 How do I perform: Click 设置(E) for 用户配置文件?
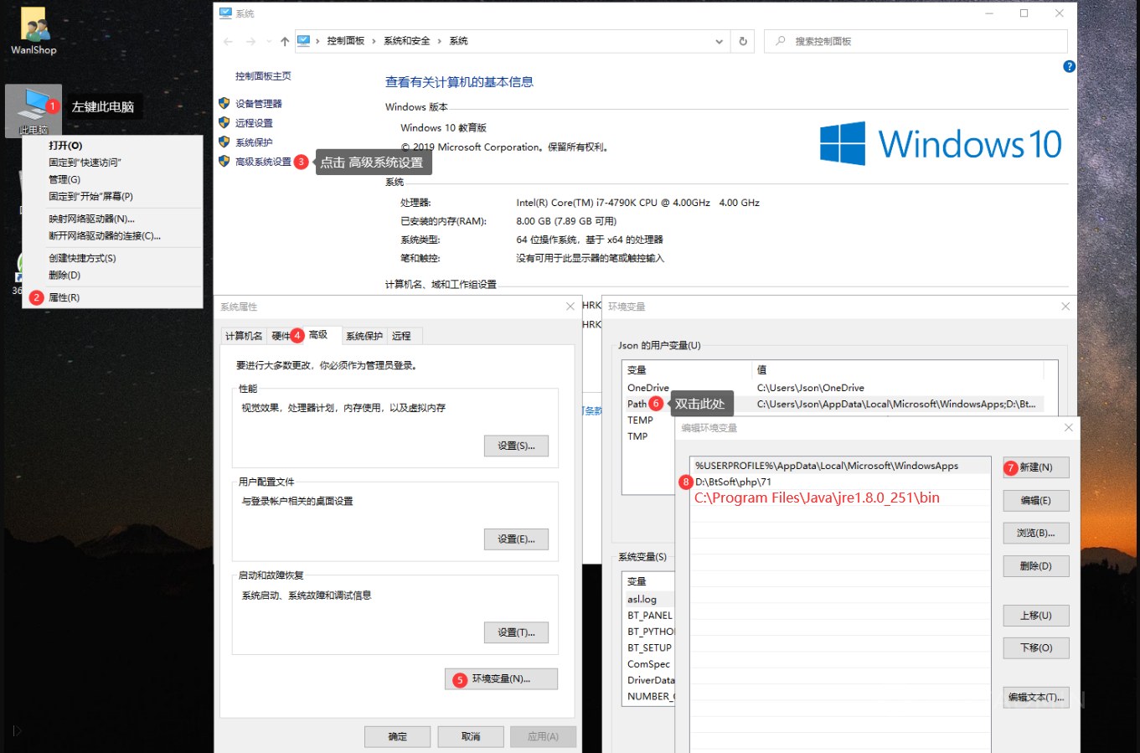click(516, 539)
